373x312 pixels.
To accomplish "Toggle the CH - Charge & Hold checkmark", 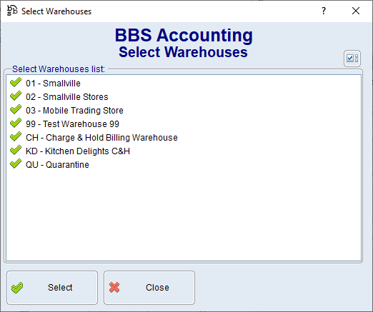I will click(16, 137).
